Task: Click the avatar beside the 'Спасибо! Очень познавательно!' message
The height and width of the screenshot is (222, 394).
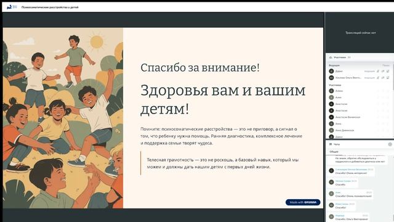Action: tap(331, 194)
